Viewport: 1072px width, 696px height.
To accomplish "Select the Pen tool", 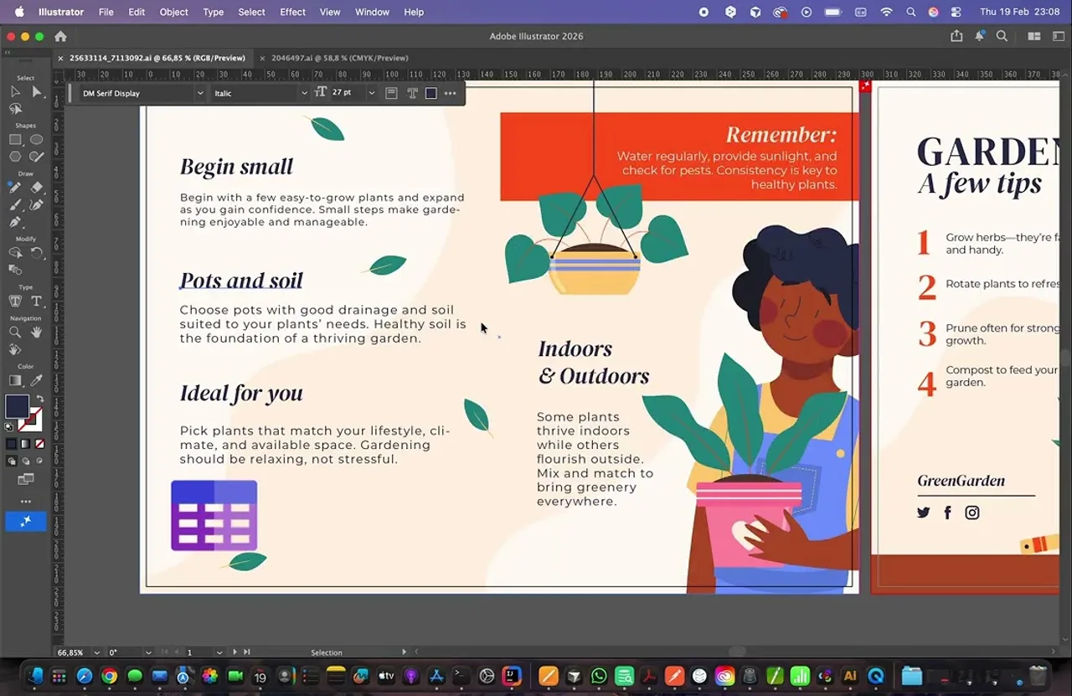I will click(x=15, y=222).
